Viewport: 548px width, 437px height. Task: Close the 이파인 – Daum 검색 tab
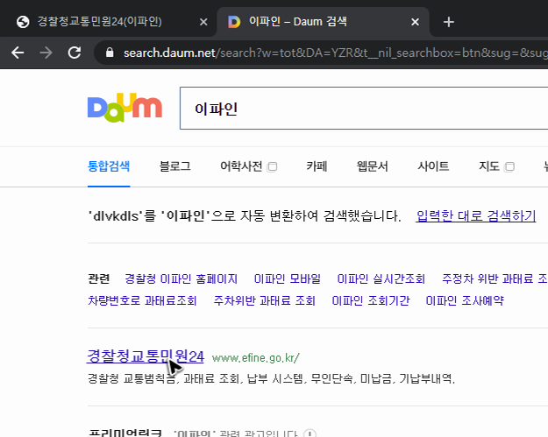pos(415,22)
